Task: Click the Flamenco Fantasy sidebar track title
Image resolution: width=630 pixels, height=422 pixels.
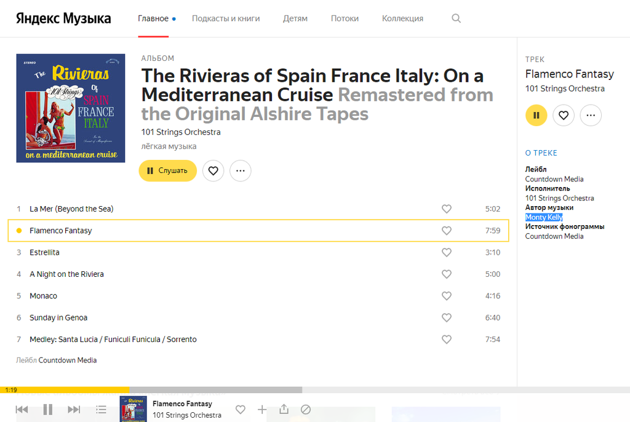Action: pyautogui.click(x=569, y=74)
